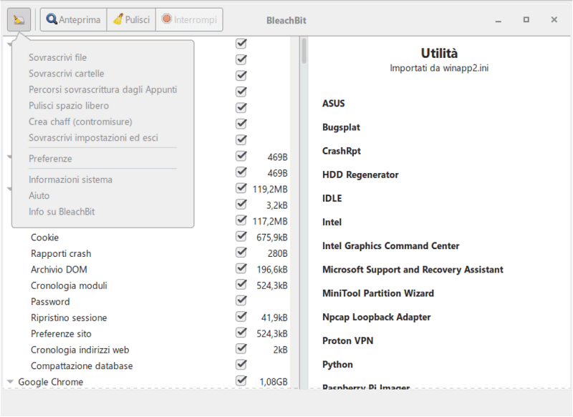Toggle Cronologia indirizzi web checkbox
573x417 pixels.
pyautogui.click(x=241, y=349)
